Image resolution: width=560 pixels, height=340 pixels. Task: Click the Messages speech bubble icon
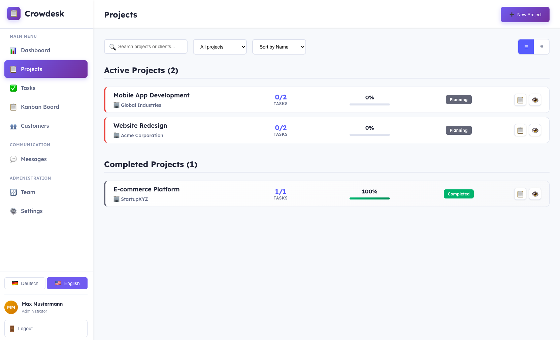13,159
